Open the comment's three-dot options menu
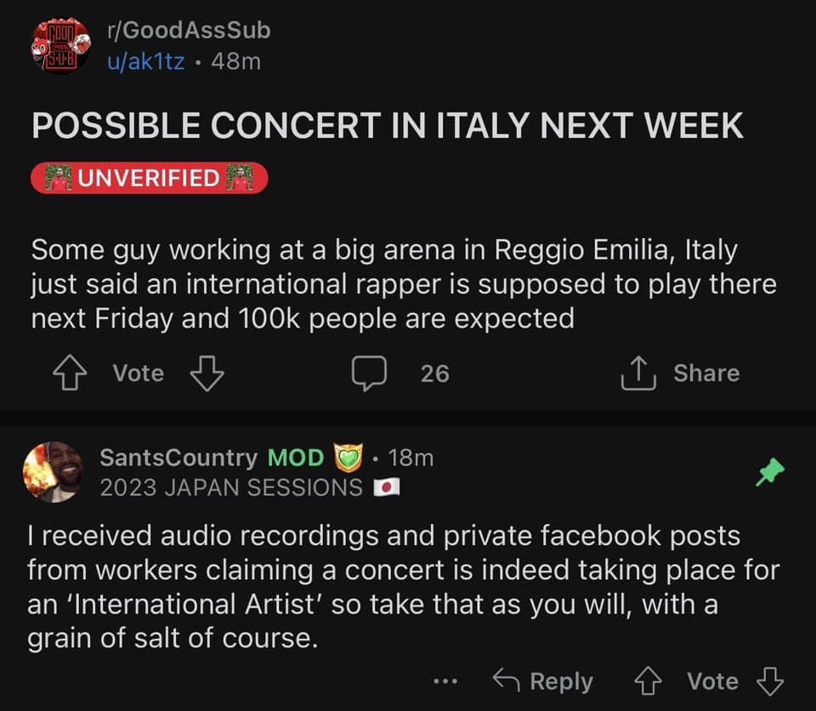816x711 pixels. (445, 680)
